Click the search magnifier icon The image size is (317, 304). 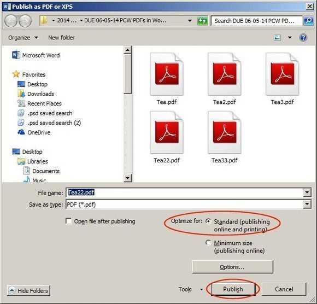pos(309,21)
